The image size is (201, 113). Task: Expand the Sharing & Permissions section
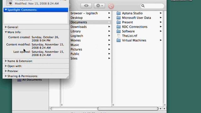click(x=6, y=76)
